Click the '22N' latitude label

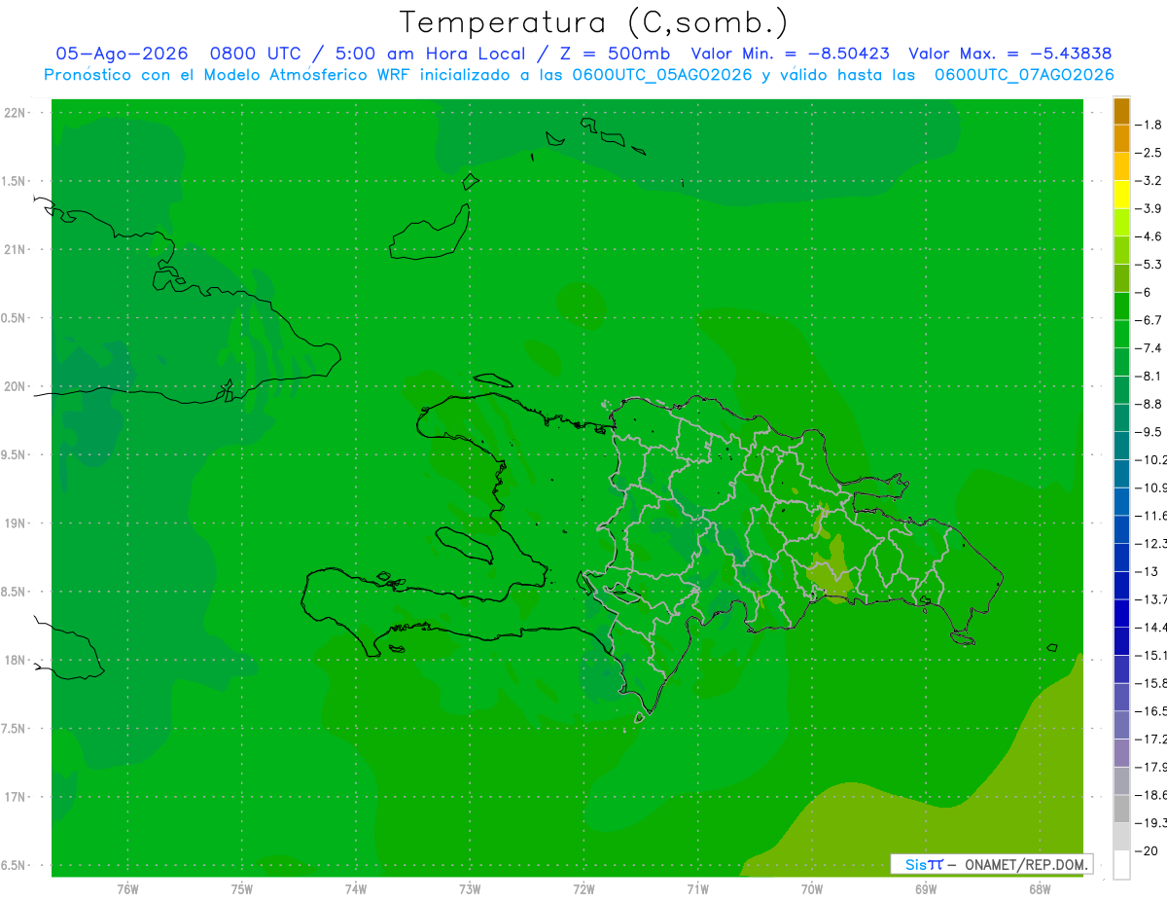[x=16, y=113]
